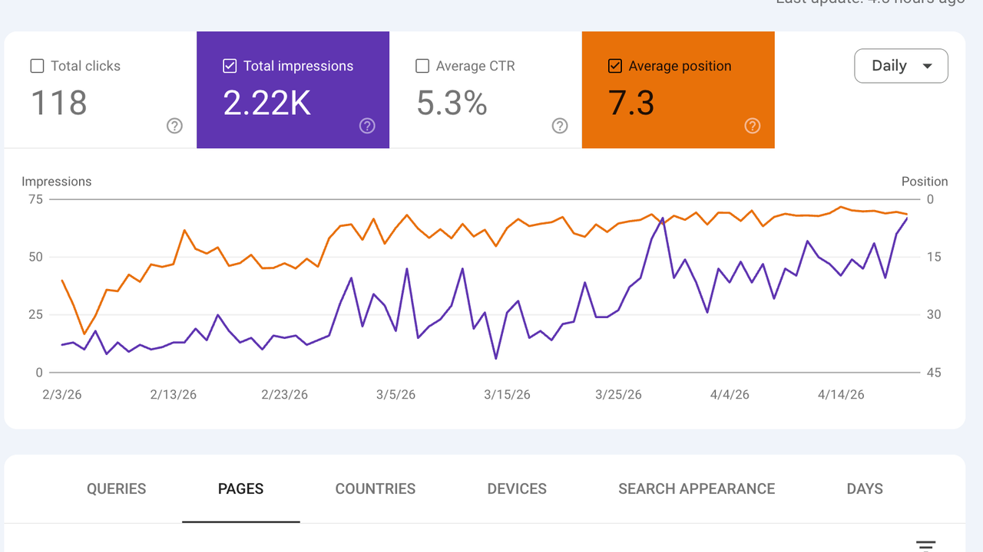Switch to the SEARCH APPEARANCE tab
Screen dimensions: 983x552
pos(696,488)
